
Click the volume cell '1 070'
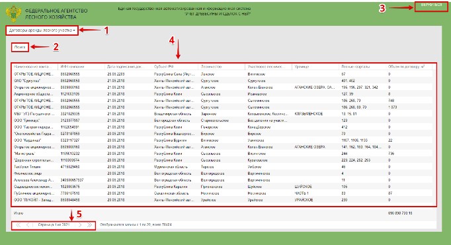coord(392,107)
